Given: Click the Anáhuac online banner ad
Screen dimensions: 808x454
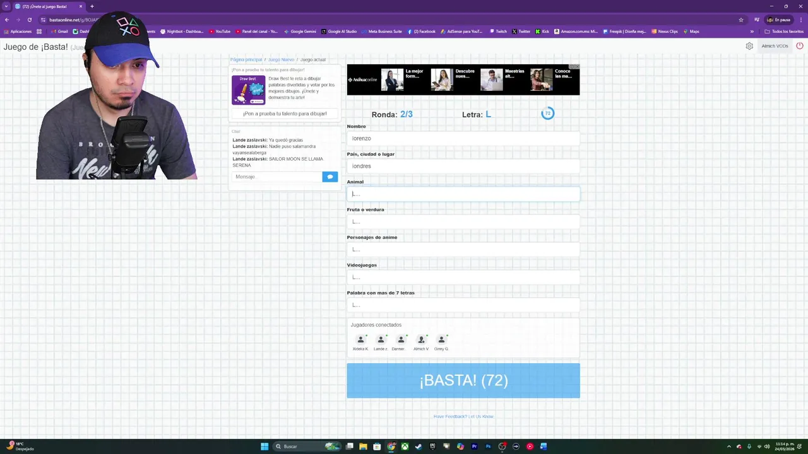Looking at the screenshot, I should pyautogui.click(x=463, y=80).
